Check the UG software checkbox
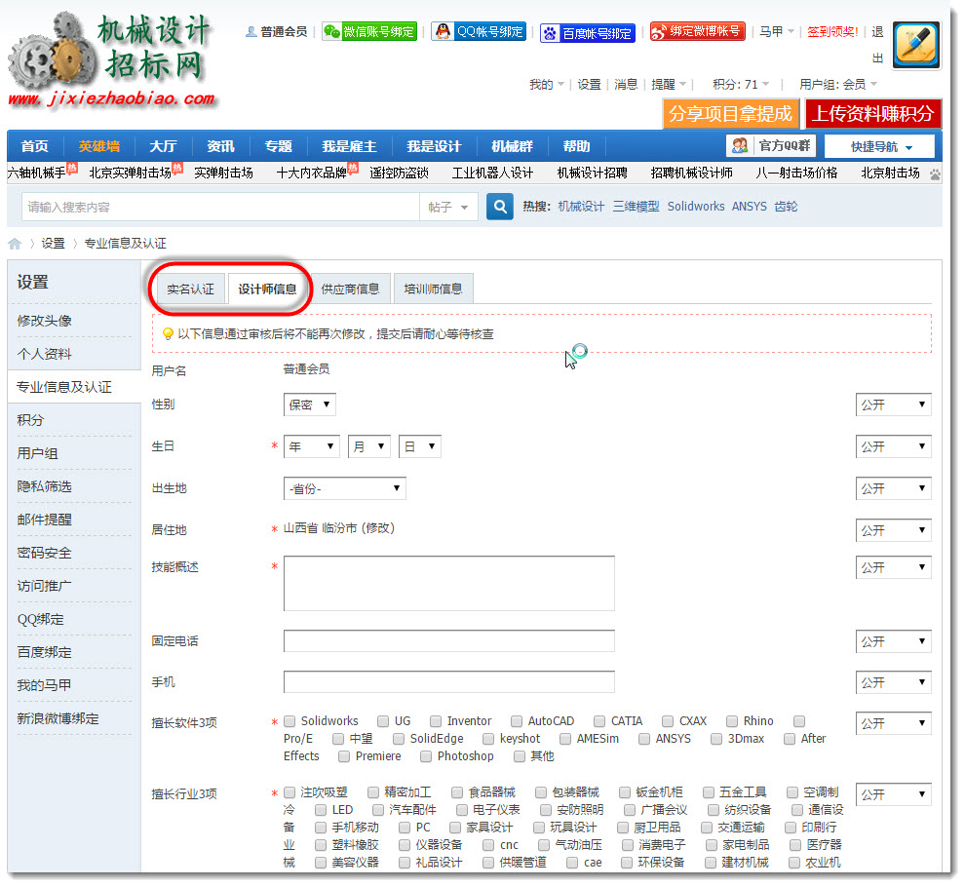 click(383, 720)
